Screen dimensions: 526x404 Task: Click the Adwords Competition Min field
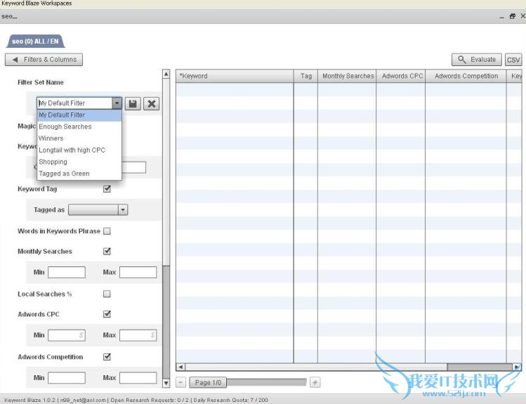tap(67, 378)
